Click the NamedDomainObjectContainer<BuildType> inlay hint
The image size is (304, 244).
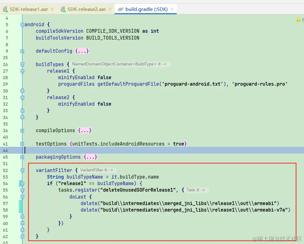pos(120,64)
